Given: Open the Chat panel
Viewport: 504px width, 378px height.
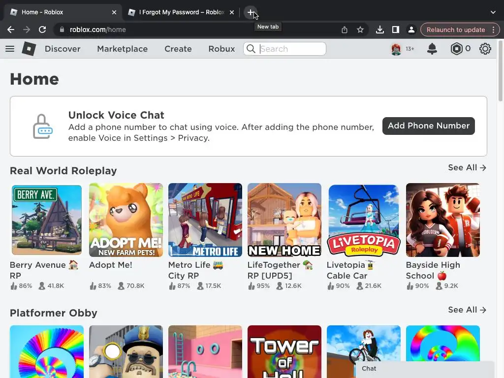Looking at the screenshot, I should 424,369.
